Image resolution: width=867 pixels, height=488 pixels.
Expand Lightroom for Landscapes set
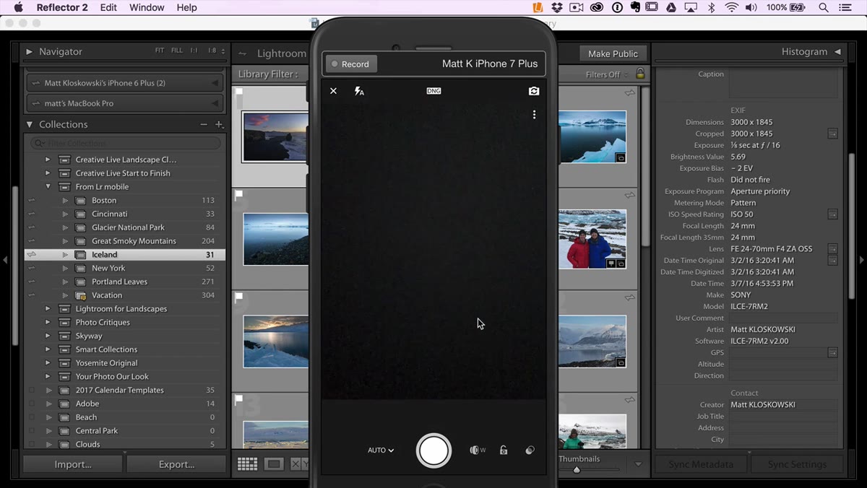tap(48, 309)
